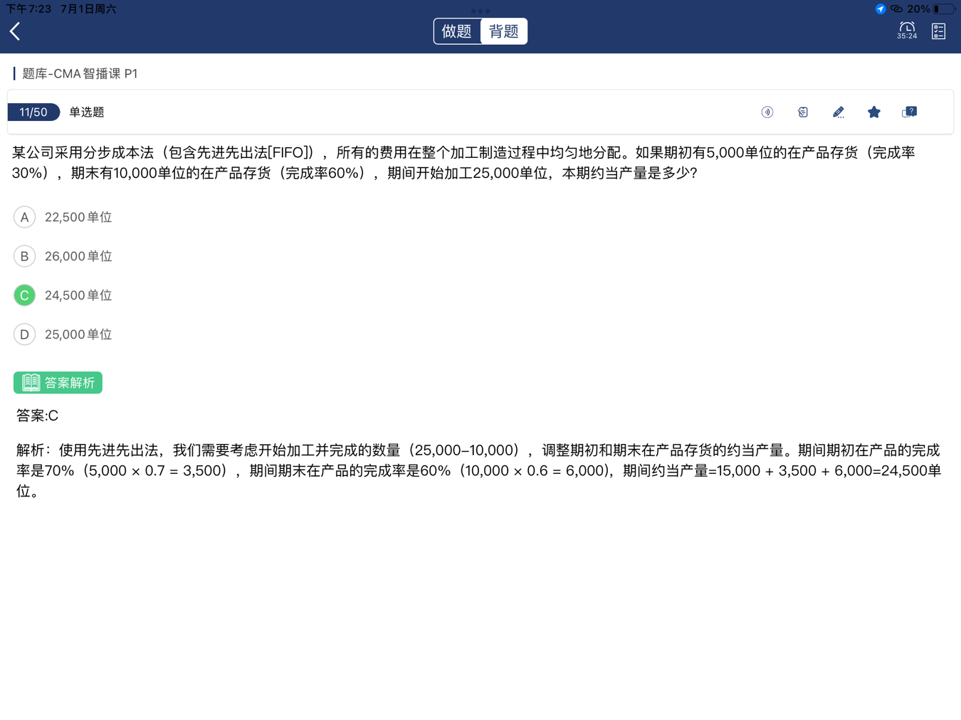The width and height of the screenshot is (961, 720).
Task: Open the question mark feedback icon
Action: pyautogui.click(x=909, y=112)
